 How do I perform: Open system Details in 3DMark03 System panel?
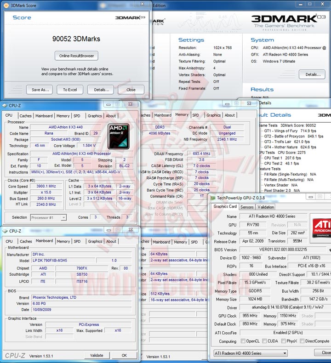tap(312, 74)
